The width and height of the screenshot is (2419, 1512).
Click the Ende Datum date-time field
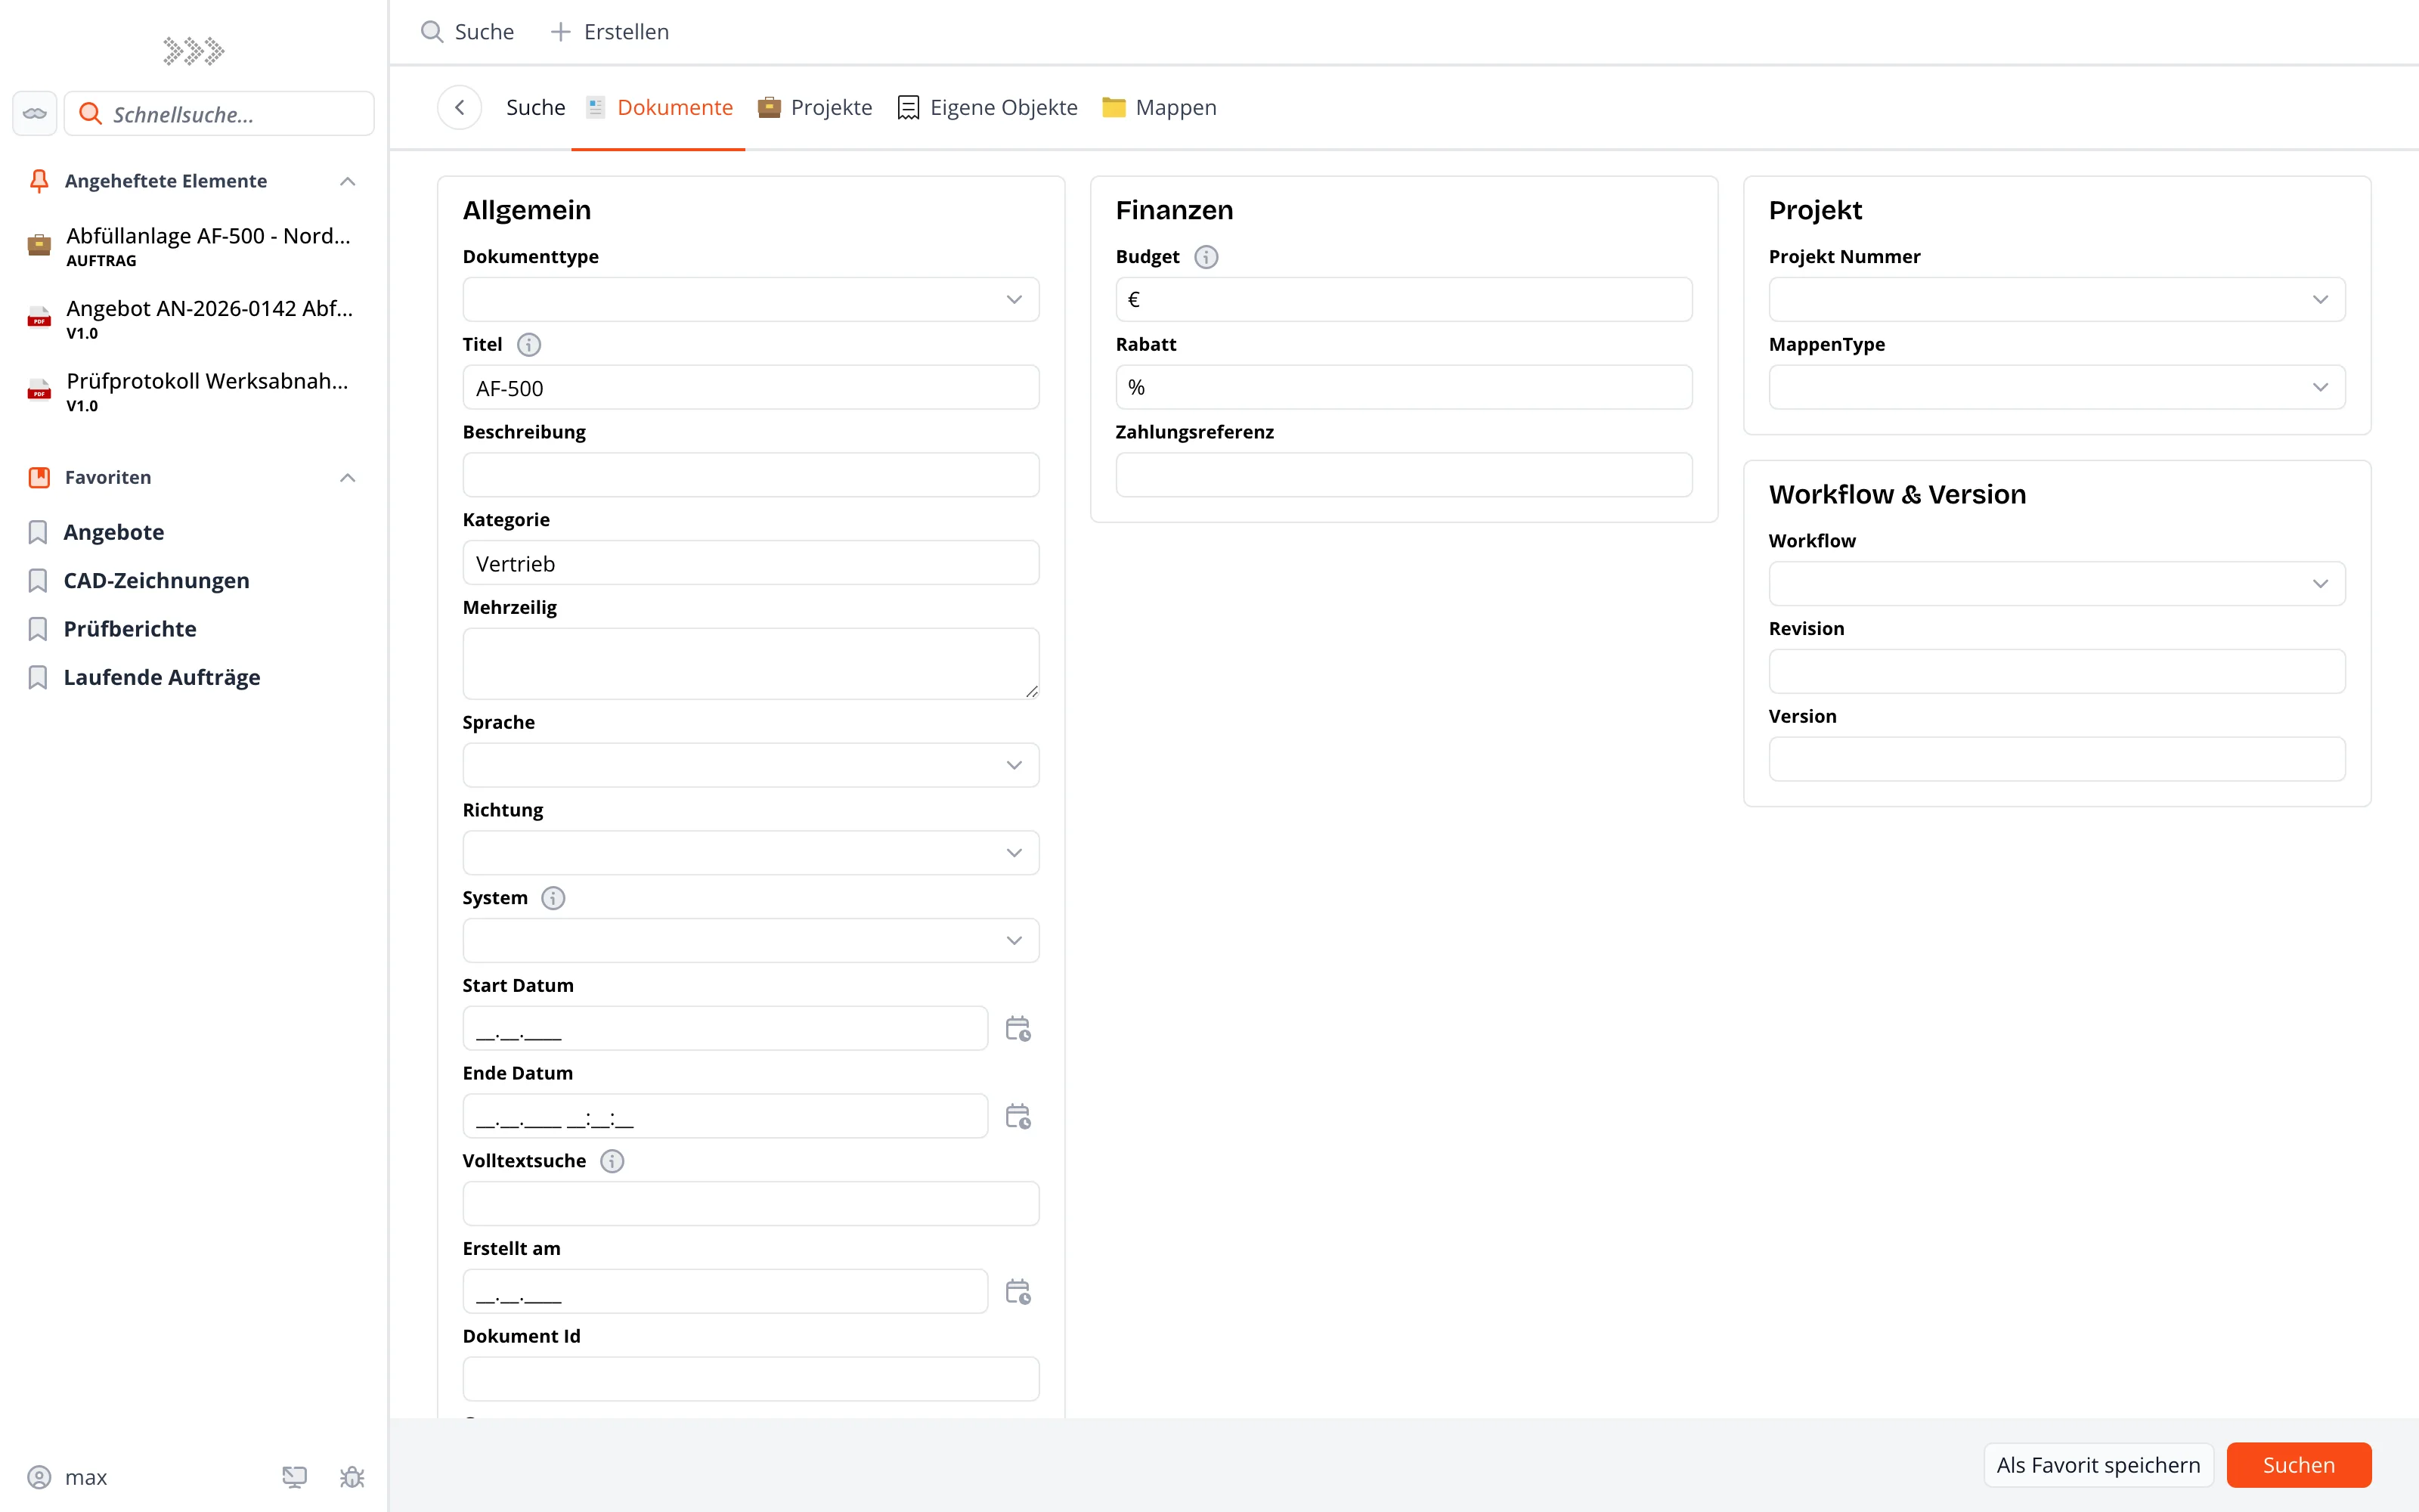pos(725,1116)
